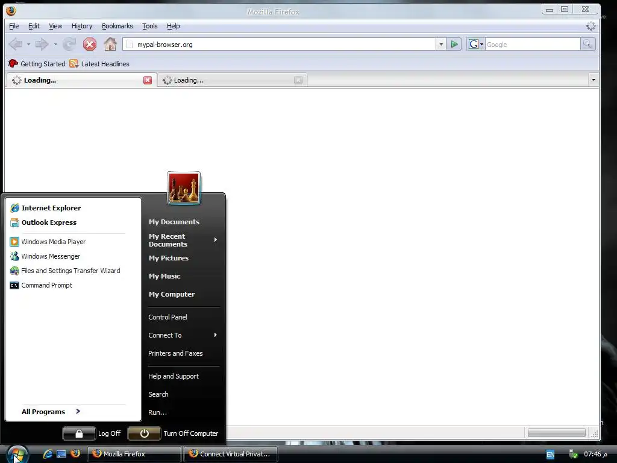The height and width of the screenshot is (463, 617).
Task: Click the Google search input field
Action: pos(533,45)
